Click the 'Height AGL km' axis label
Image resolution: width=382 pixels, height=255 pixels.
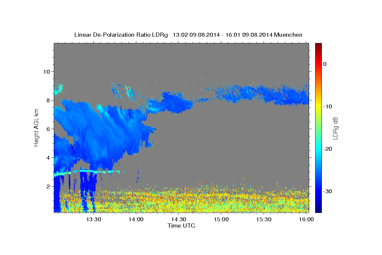[36, 127]
